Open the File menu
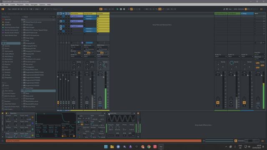The height and width of the screenshot is (150, 267). point(2,5)
